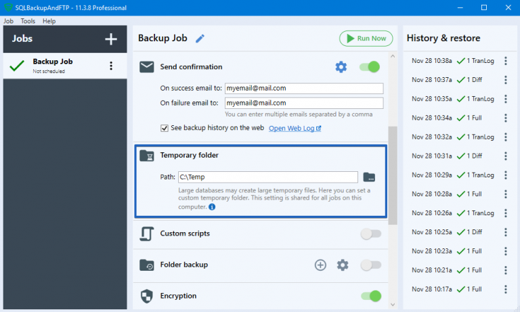Image resolution: width=520 pixels, height=312 pixels.
Task: Click the Run Now button
Action: click(366, 39)
